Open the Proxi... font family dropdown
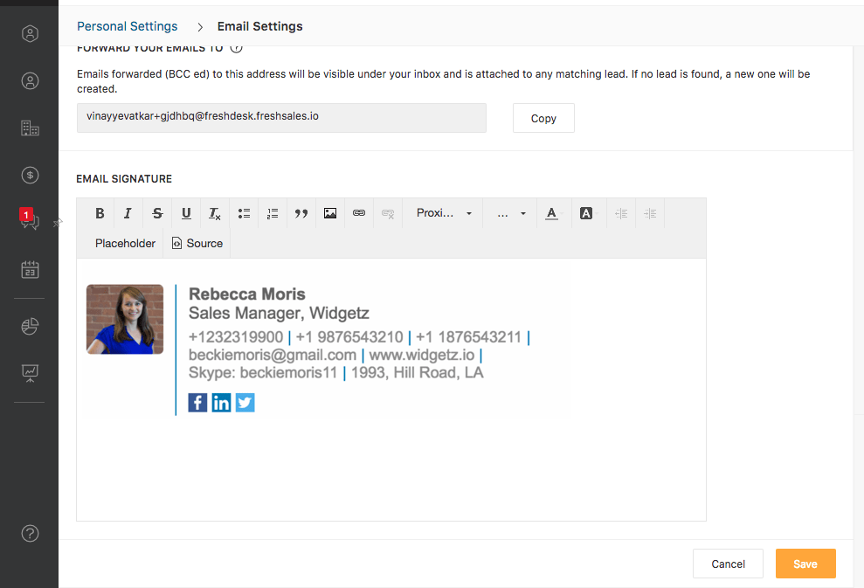The height and width of the screenshot is (588, 864). tap(444, 213)
